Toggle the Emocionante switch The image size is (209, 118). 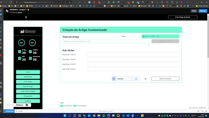click(x=75, y=106)
